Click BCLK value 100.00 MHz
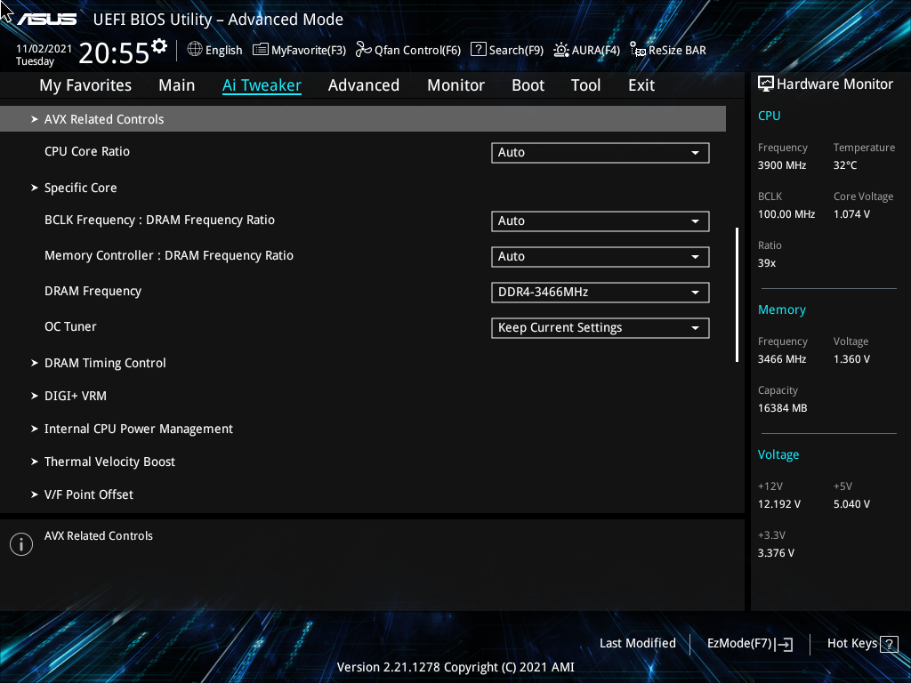 tap(786, 214)
